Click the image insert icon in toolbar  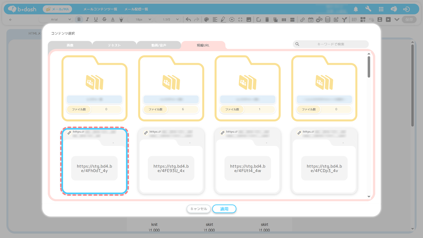click(x=249, y=20)
